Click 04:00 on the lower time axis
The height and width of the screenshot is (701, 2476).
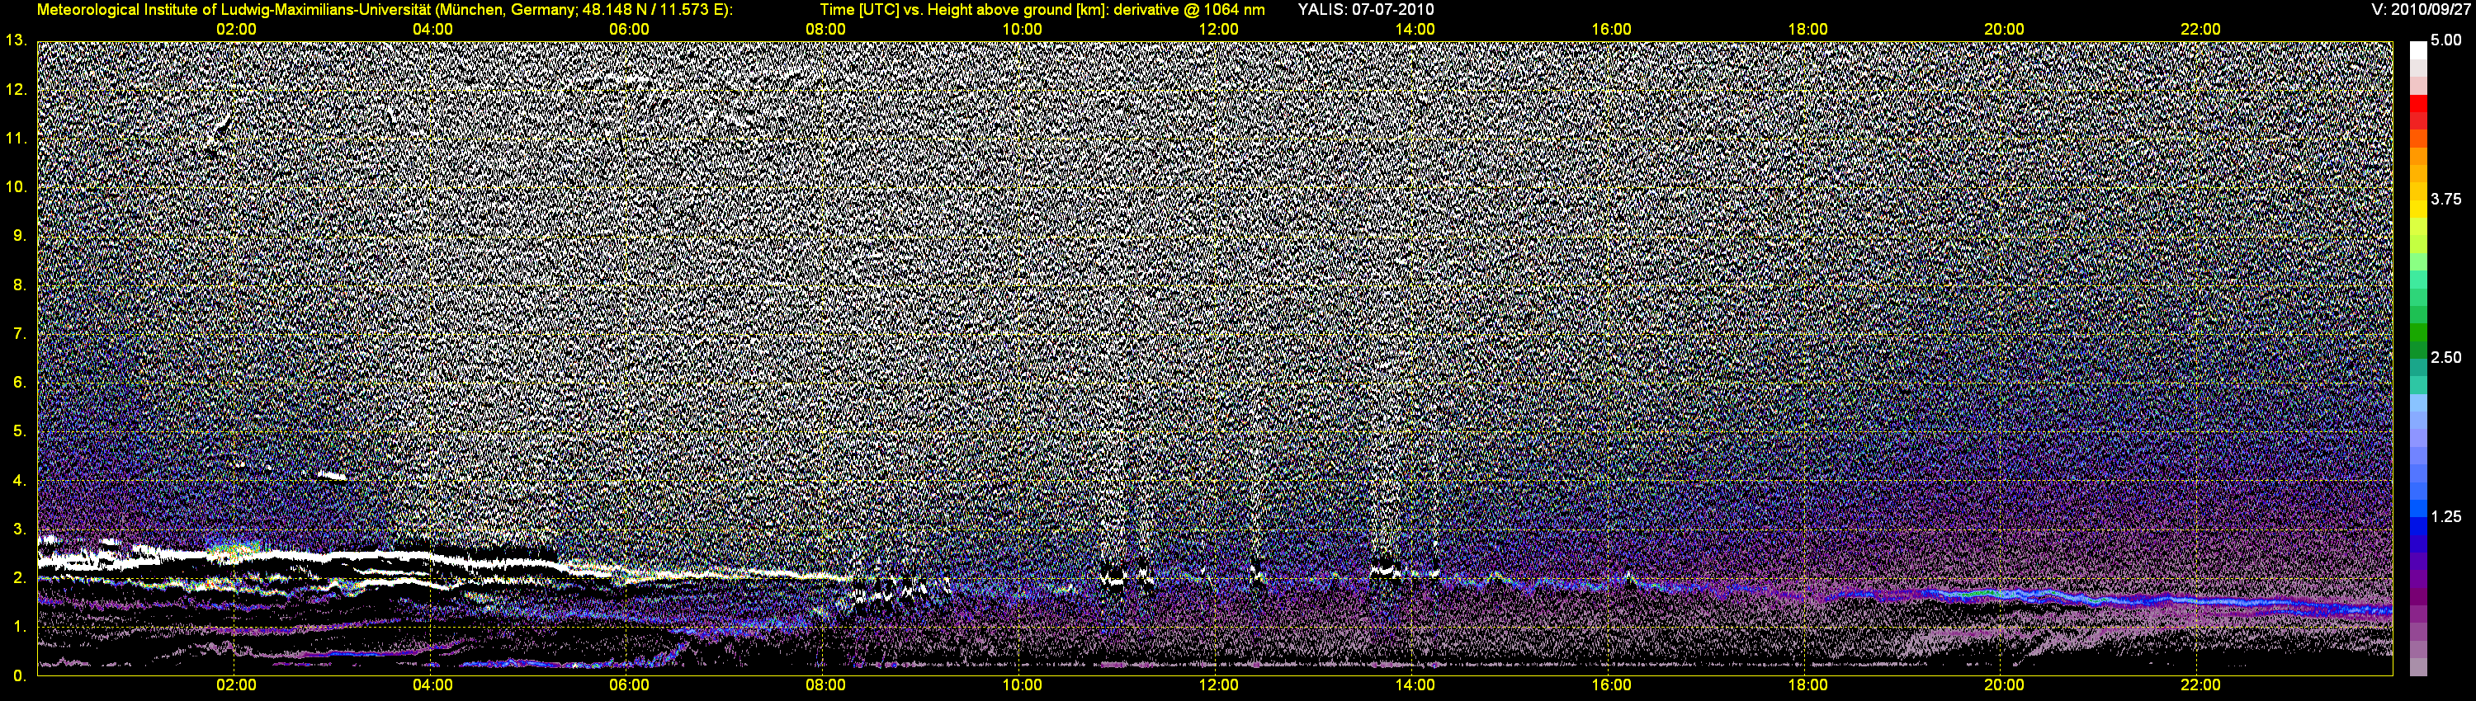[432, 685]
